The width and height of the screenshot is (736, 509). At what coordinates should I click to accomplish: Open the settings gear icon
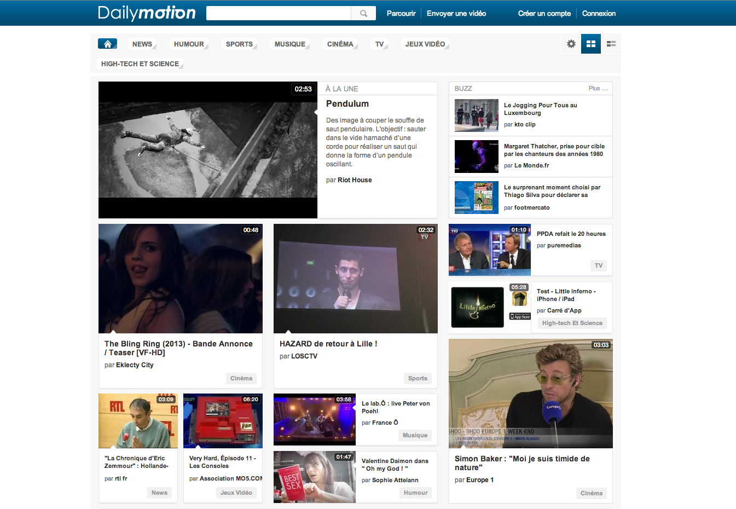coord(571,44)
